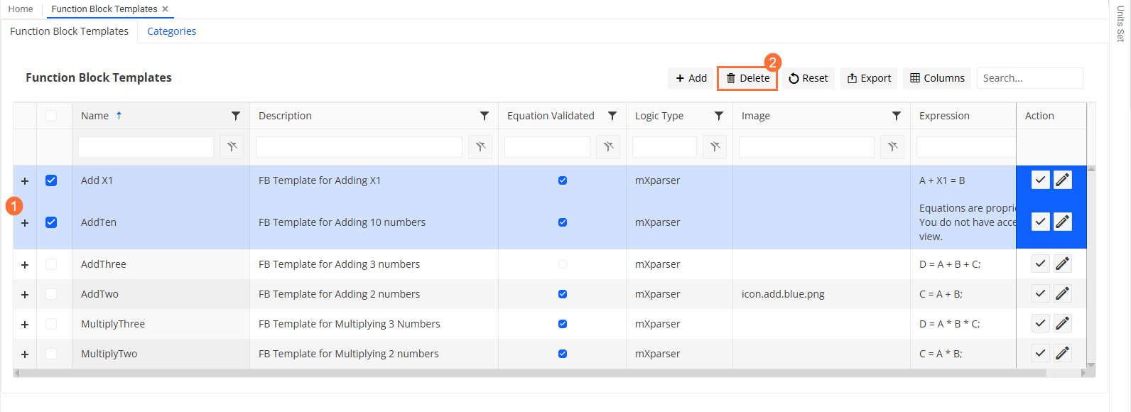Click the Name filter input field

[x=146, y=147]
